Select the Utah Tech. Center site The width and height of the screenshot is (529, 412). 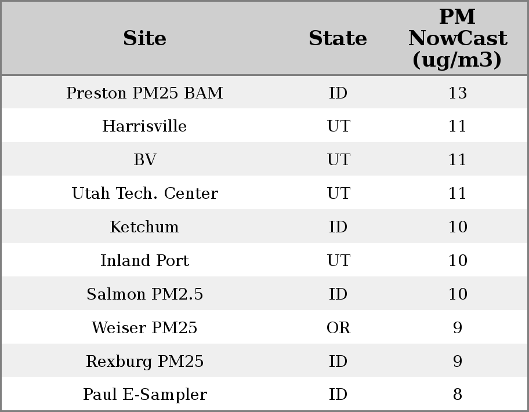point(144,194)
